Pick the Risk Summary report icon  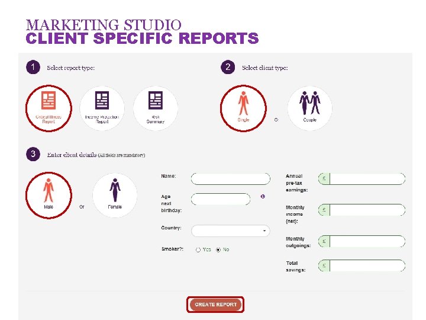pyautogui.click(x=156, y=108)
